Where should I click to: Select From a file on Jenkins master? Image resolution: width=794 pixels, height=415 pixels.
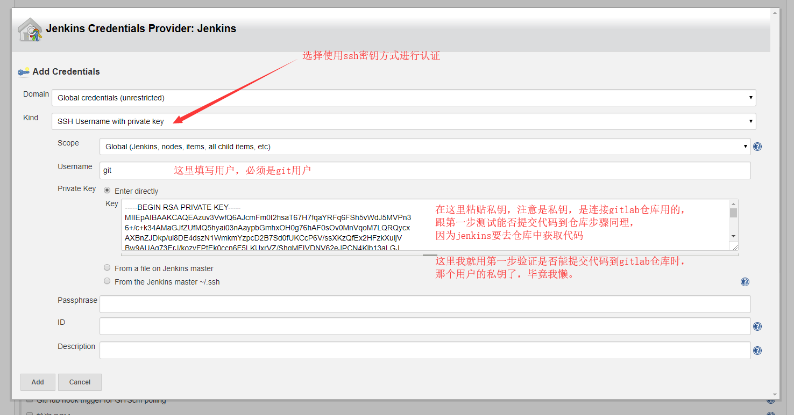107,268
